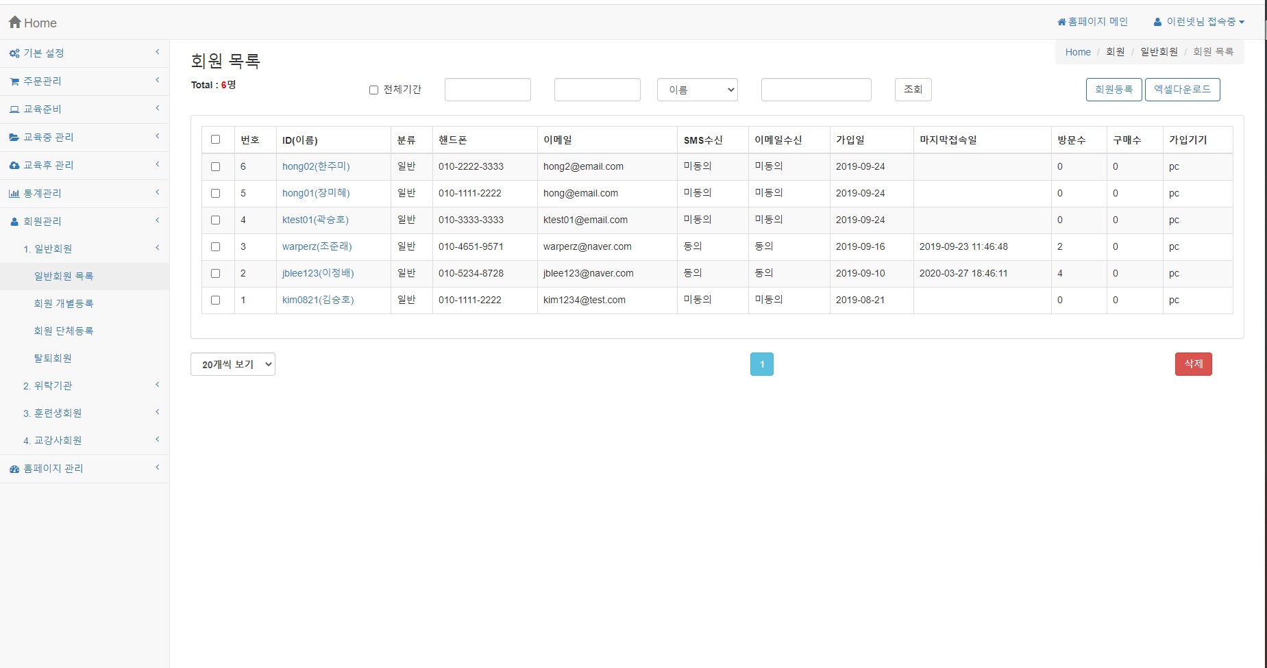1267x668 pixels.
Task: Open member link kim0821(김승호)
Action: coord(318,300)
